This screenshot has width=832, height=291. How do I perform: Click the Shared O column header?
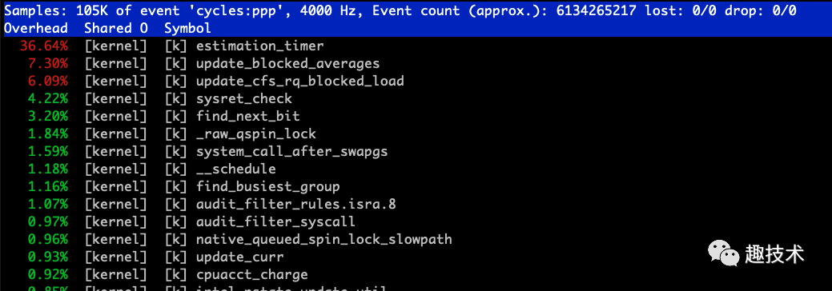[116, 28]
